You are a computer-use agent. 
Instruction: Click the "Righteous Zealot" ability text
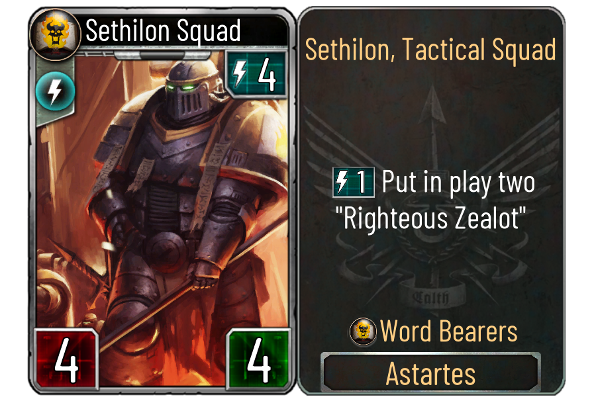coord(430,218)
